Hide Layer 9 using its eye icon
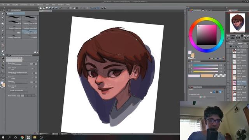 228,93
